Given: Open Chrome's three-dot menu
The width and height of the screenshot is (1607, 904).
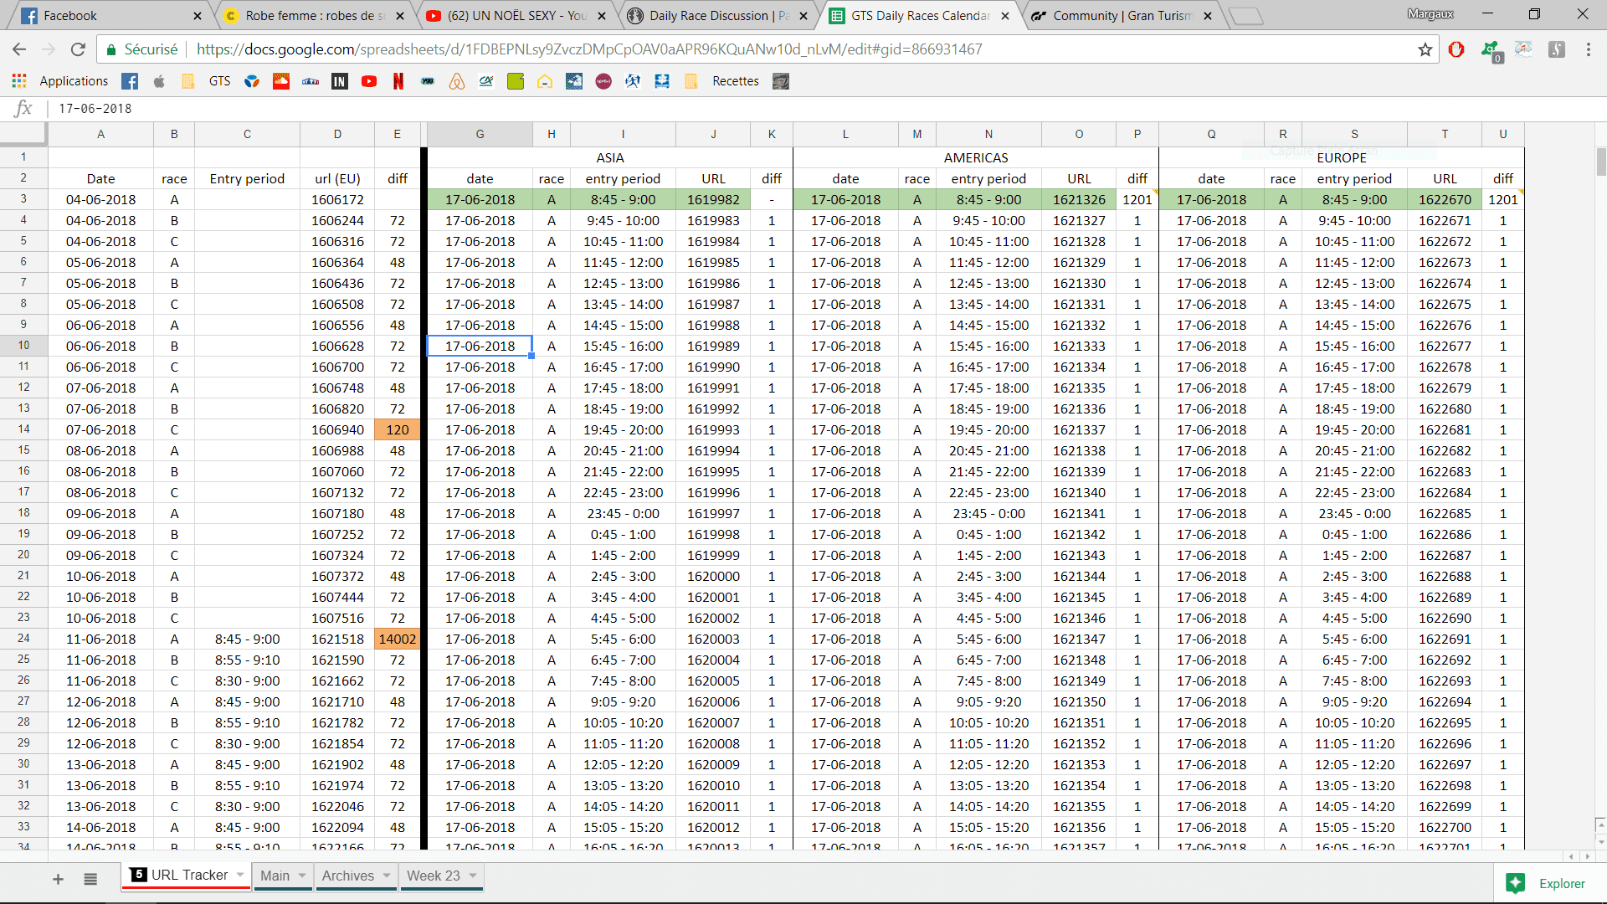Looking at the screenshot, I should click(x=1588, y=49).
